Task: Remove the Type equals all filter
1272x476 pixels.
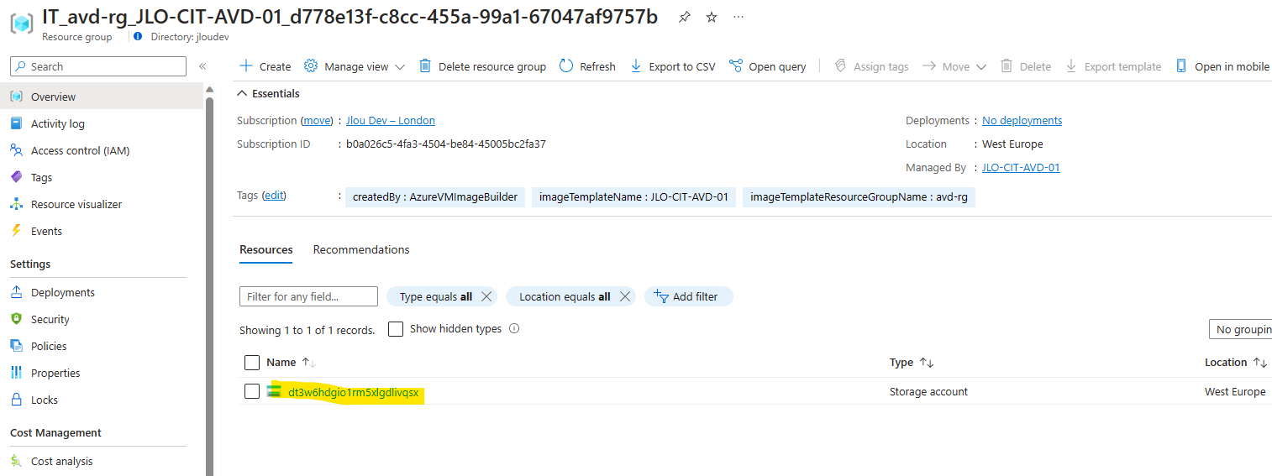Action: (486, 296)
